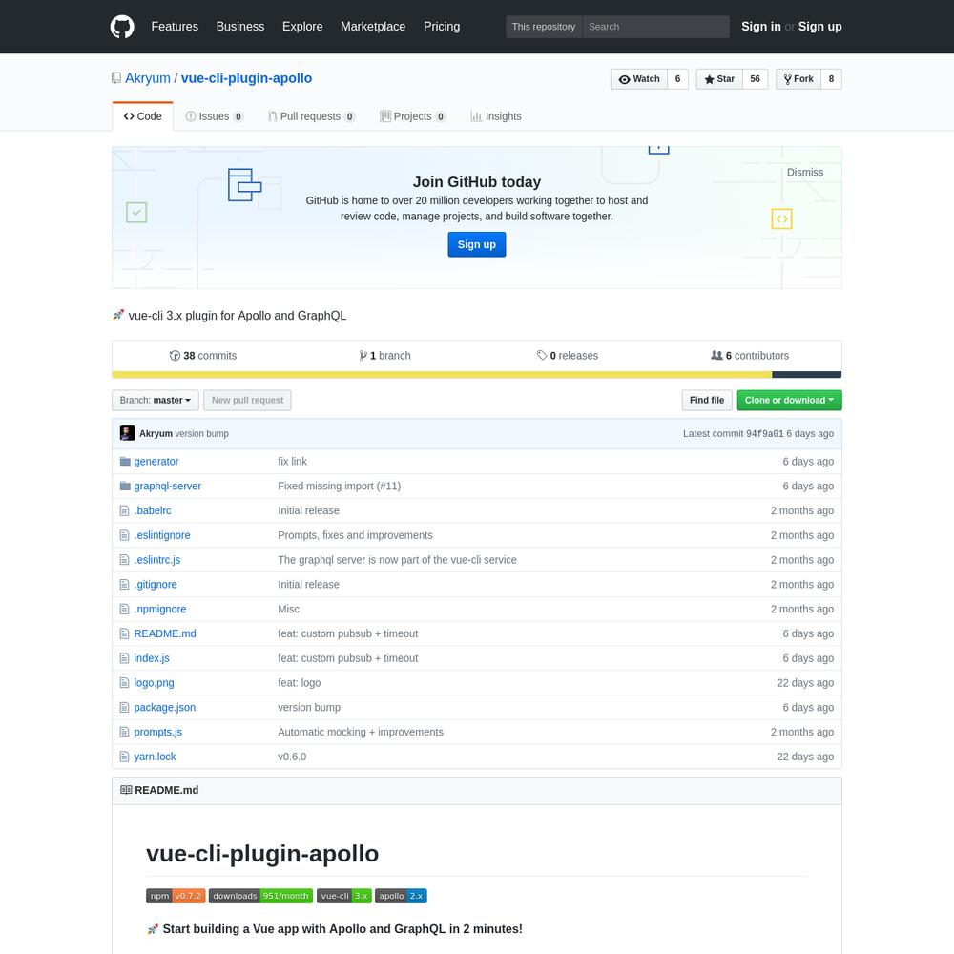Open the Projects tab

click(413, 116)
